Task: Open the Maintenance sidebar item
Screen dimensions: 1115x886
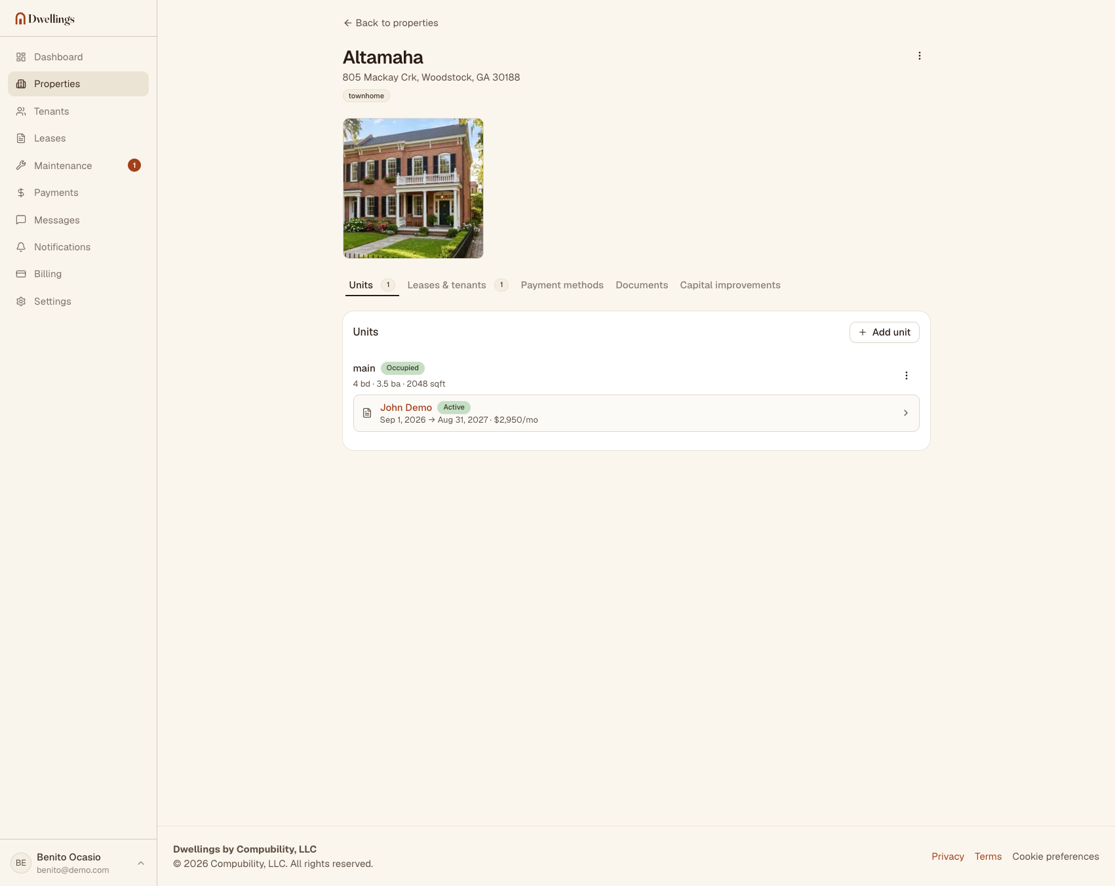Action: 78,166
